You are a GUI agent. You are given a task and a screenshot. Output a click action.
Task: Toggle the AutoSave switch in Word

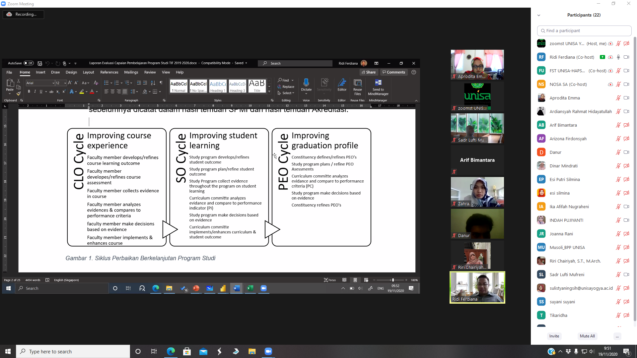pos(29,63)
